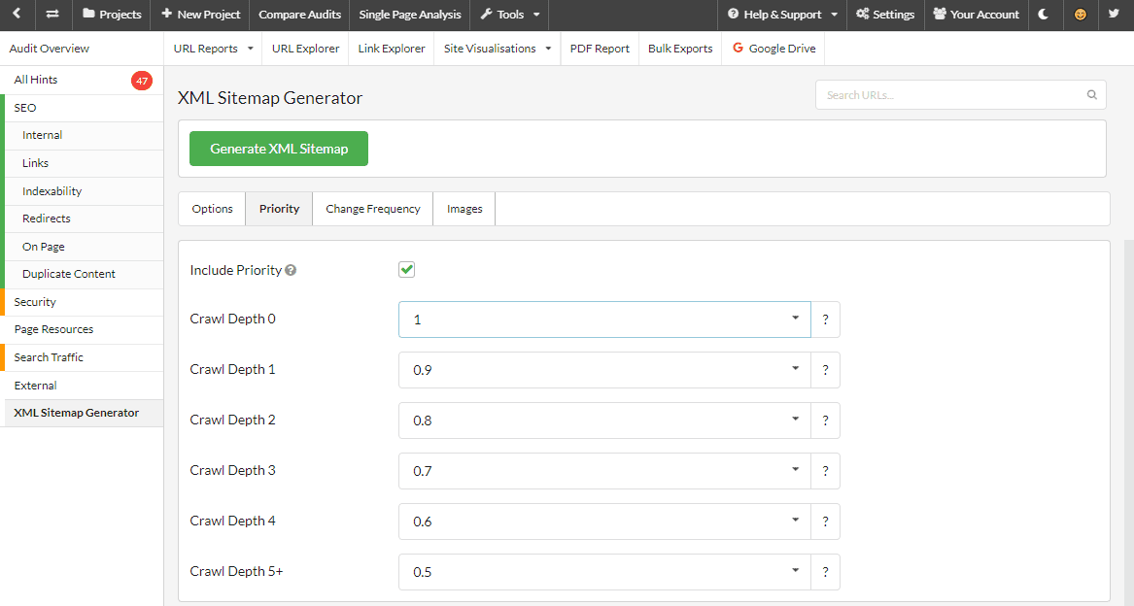Click Generate XML Sitemap button
This screenshot has height=606, width=1134.
pyautogui.click(x=279, y=149)
